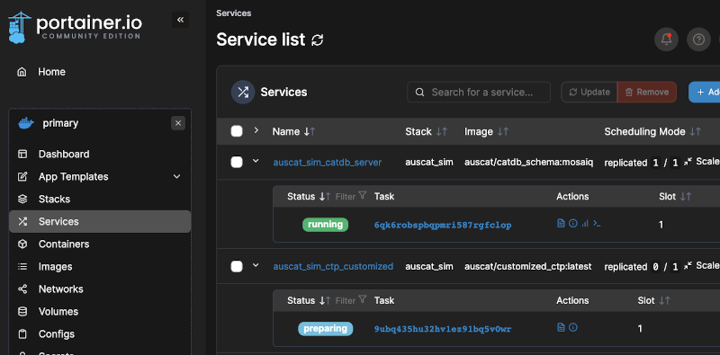Focus the Search for a service field

[x=479, y=93]
